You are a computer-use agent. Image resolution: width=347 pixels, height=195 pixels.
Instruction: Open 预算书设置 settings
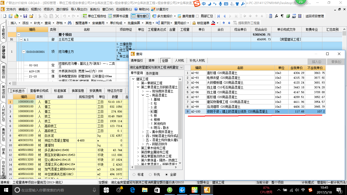[118, 16]
